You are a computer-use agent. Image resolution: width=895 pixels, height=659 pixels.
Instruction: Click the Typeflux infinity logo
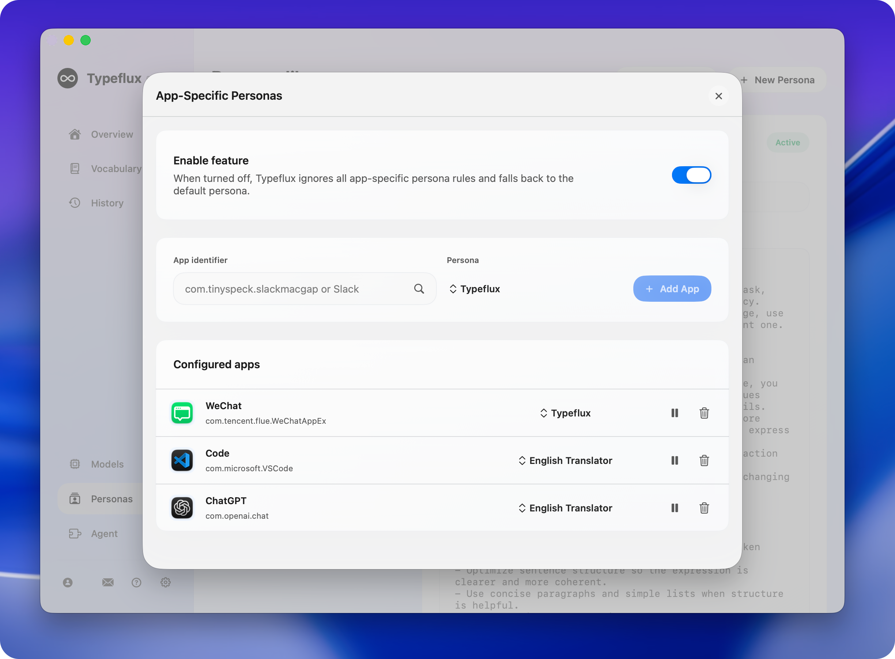[x=68, y=78]
